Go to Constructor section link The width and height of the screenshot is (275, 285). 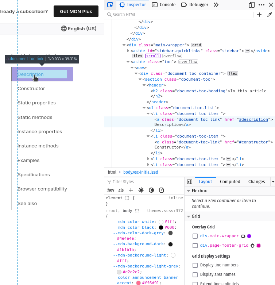tap(31, 89)
